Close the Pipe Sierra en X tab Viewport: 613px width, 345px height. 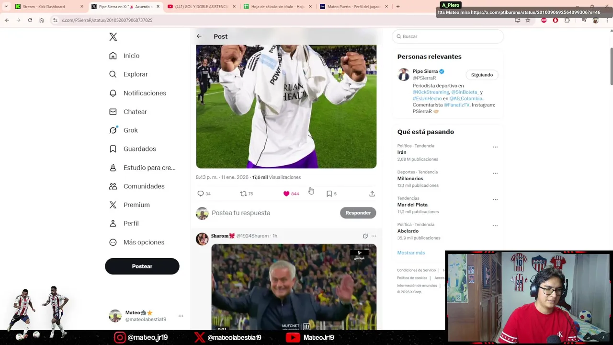[x=158, y=7]
